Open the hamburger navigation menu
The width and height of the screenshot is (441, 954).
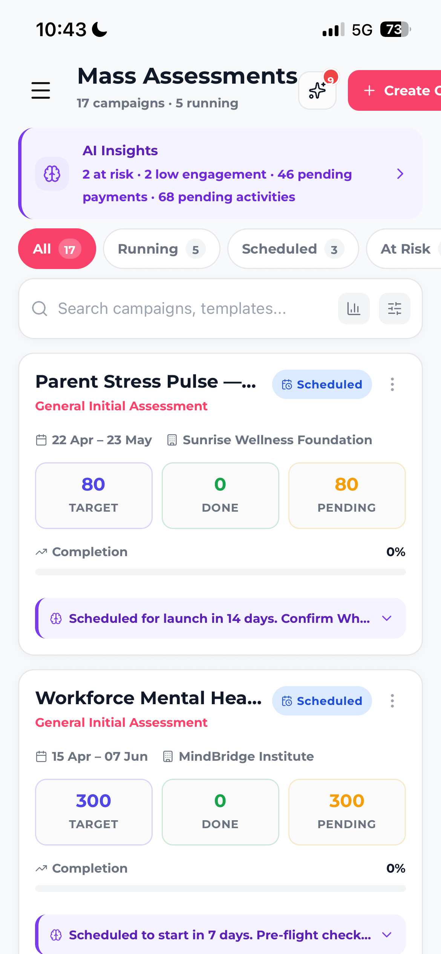coord(41,90)
